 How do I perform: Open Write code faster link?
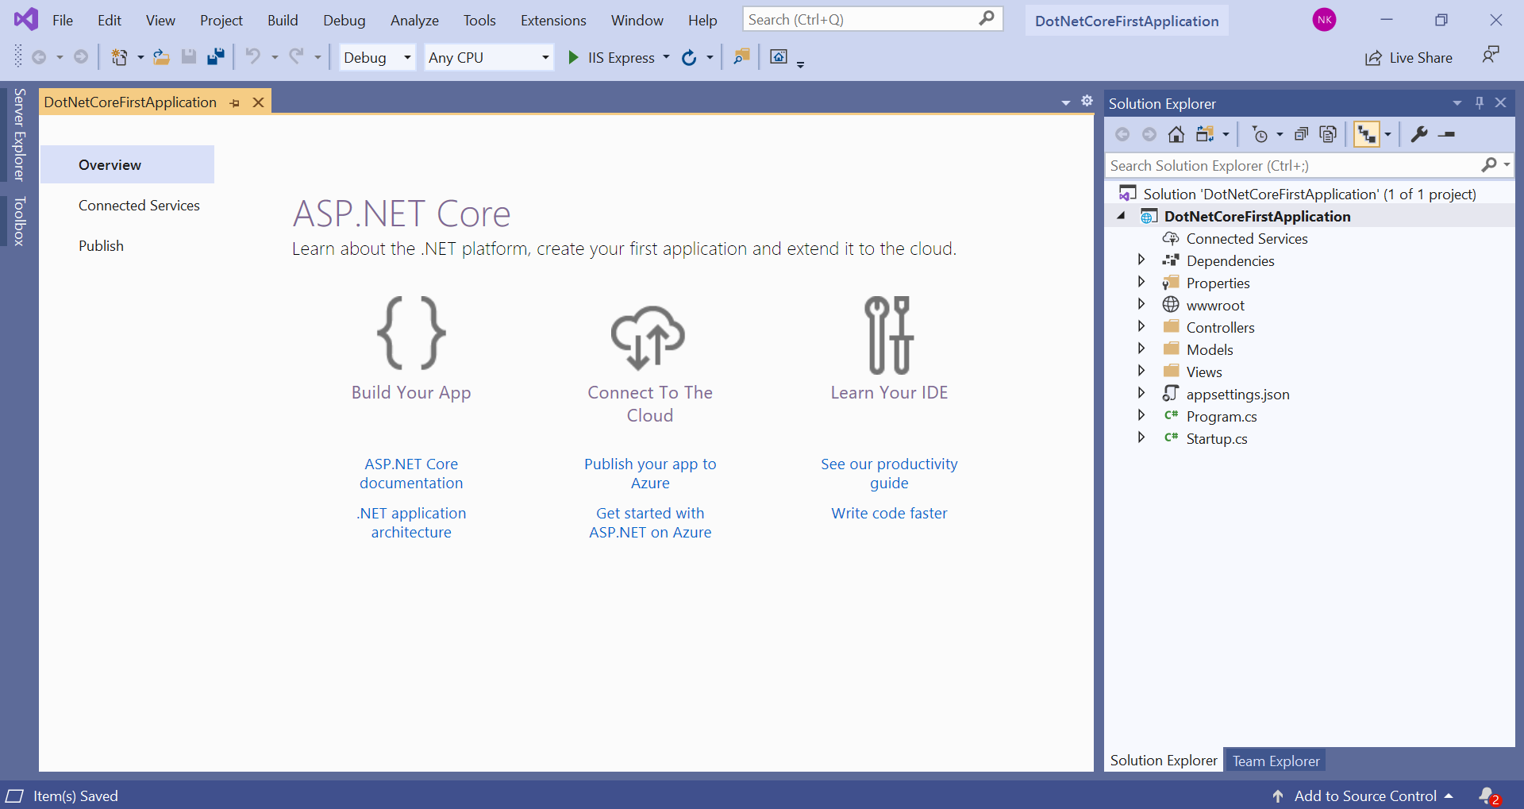[x=889, y=513]
